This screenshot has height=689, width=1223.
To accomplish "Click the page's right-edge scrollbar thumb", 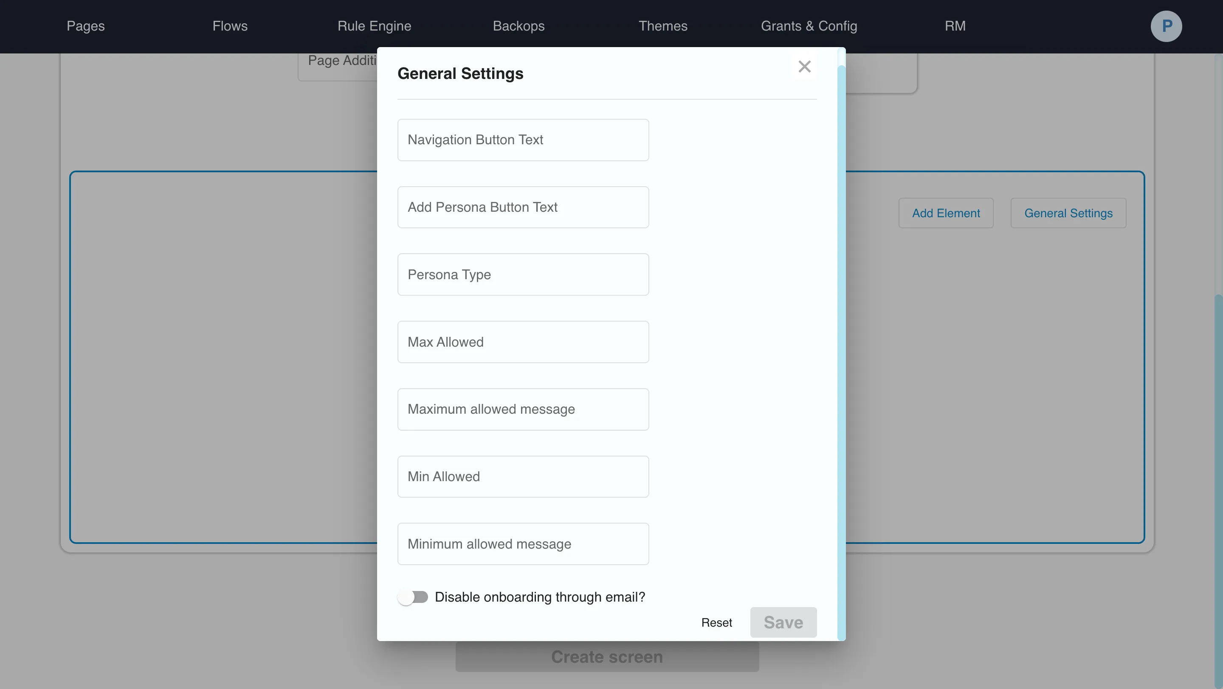I will point(1219,491).
